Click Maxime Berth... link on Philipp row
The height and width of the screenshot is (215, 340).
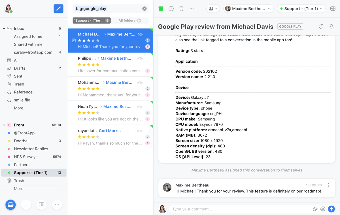(x=116, y=58)
